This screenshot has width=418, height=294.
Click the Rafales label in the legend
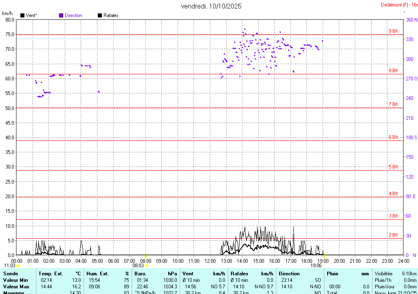pyautogui.click(x=111, y=15)
